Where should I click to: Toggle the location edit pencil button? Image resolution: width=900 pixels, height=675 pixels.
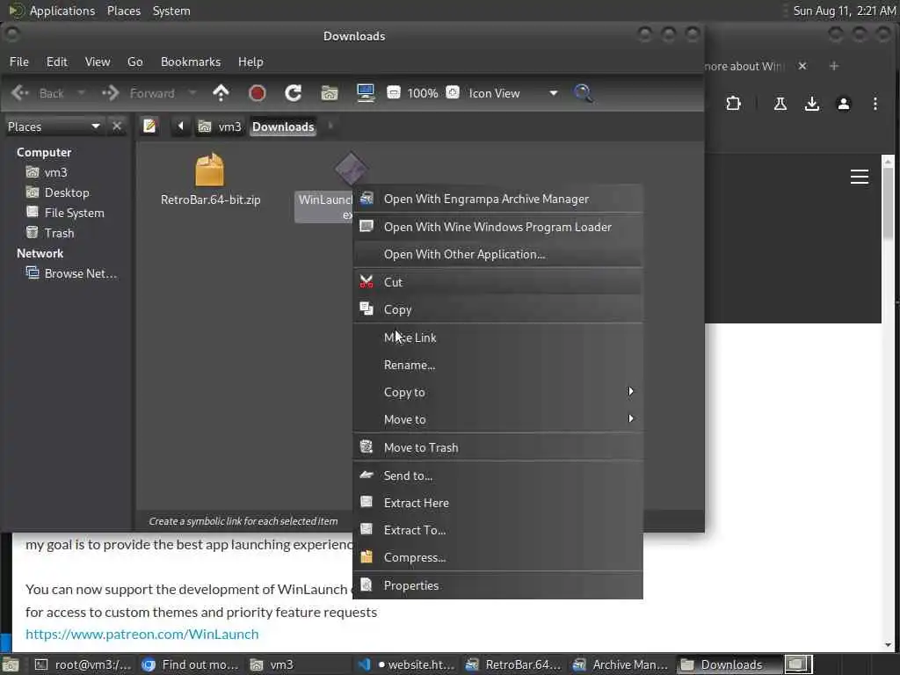[x=149, y=127]
